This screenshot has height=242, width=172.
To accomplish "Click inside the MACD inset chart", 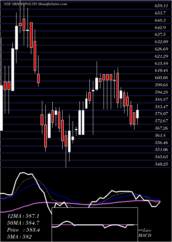I will pyautogui.click(x=95, y=225).
